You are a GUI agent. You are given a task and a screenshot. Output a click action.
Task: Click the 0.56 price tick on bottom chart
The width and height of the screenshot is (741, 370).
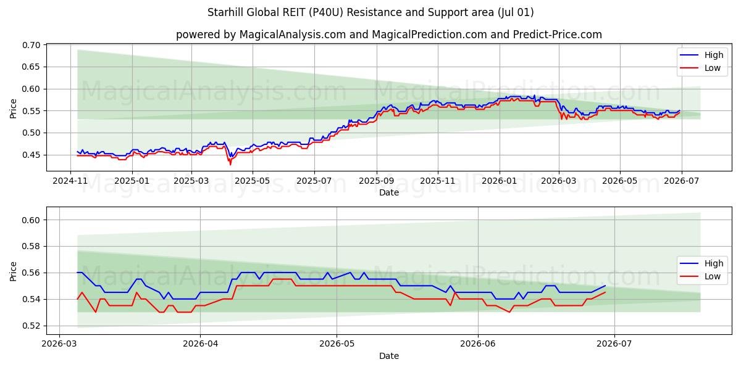click(31, 273)
